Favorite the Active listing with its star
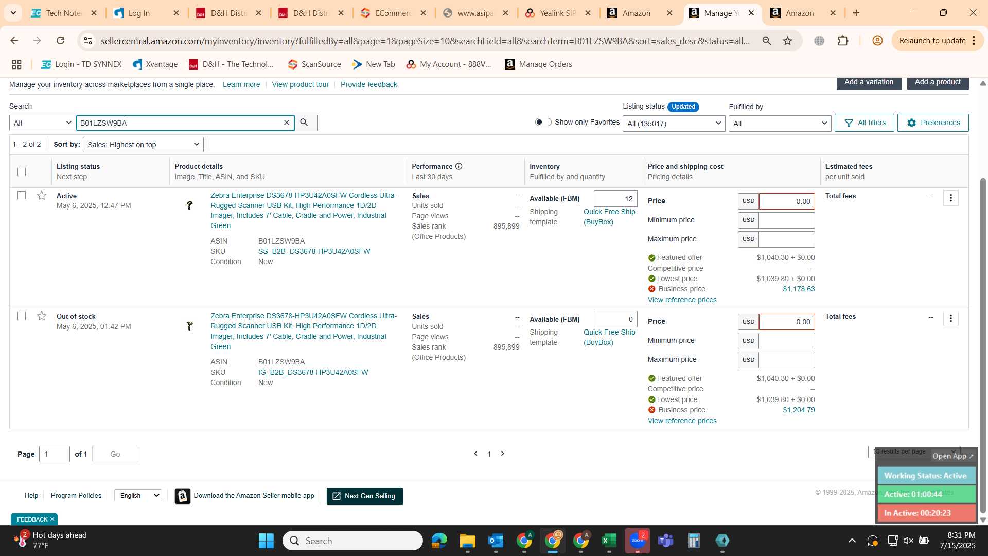This screenshot has width=988, height=556. tap(42, 195)
